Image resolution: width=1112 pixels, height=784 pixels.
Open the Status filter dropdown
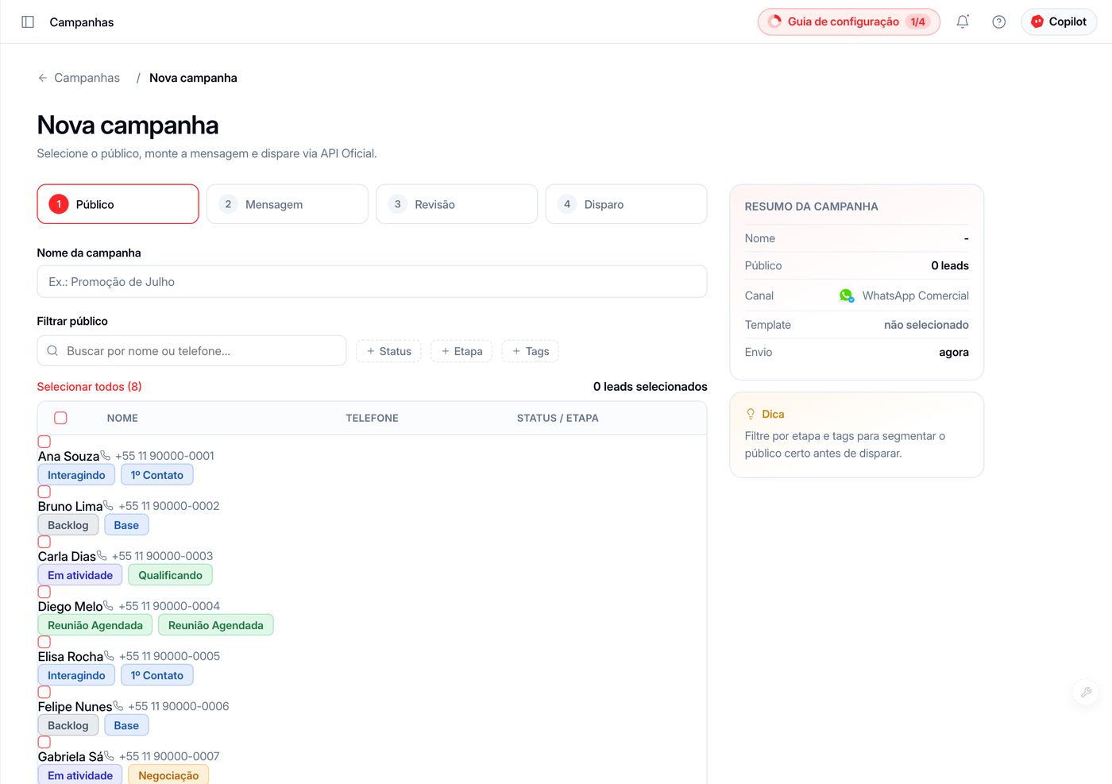[388, 351]
